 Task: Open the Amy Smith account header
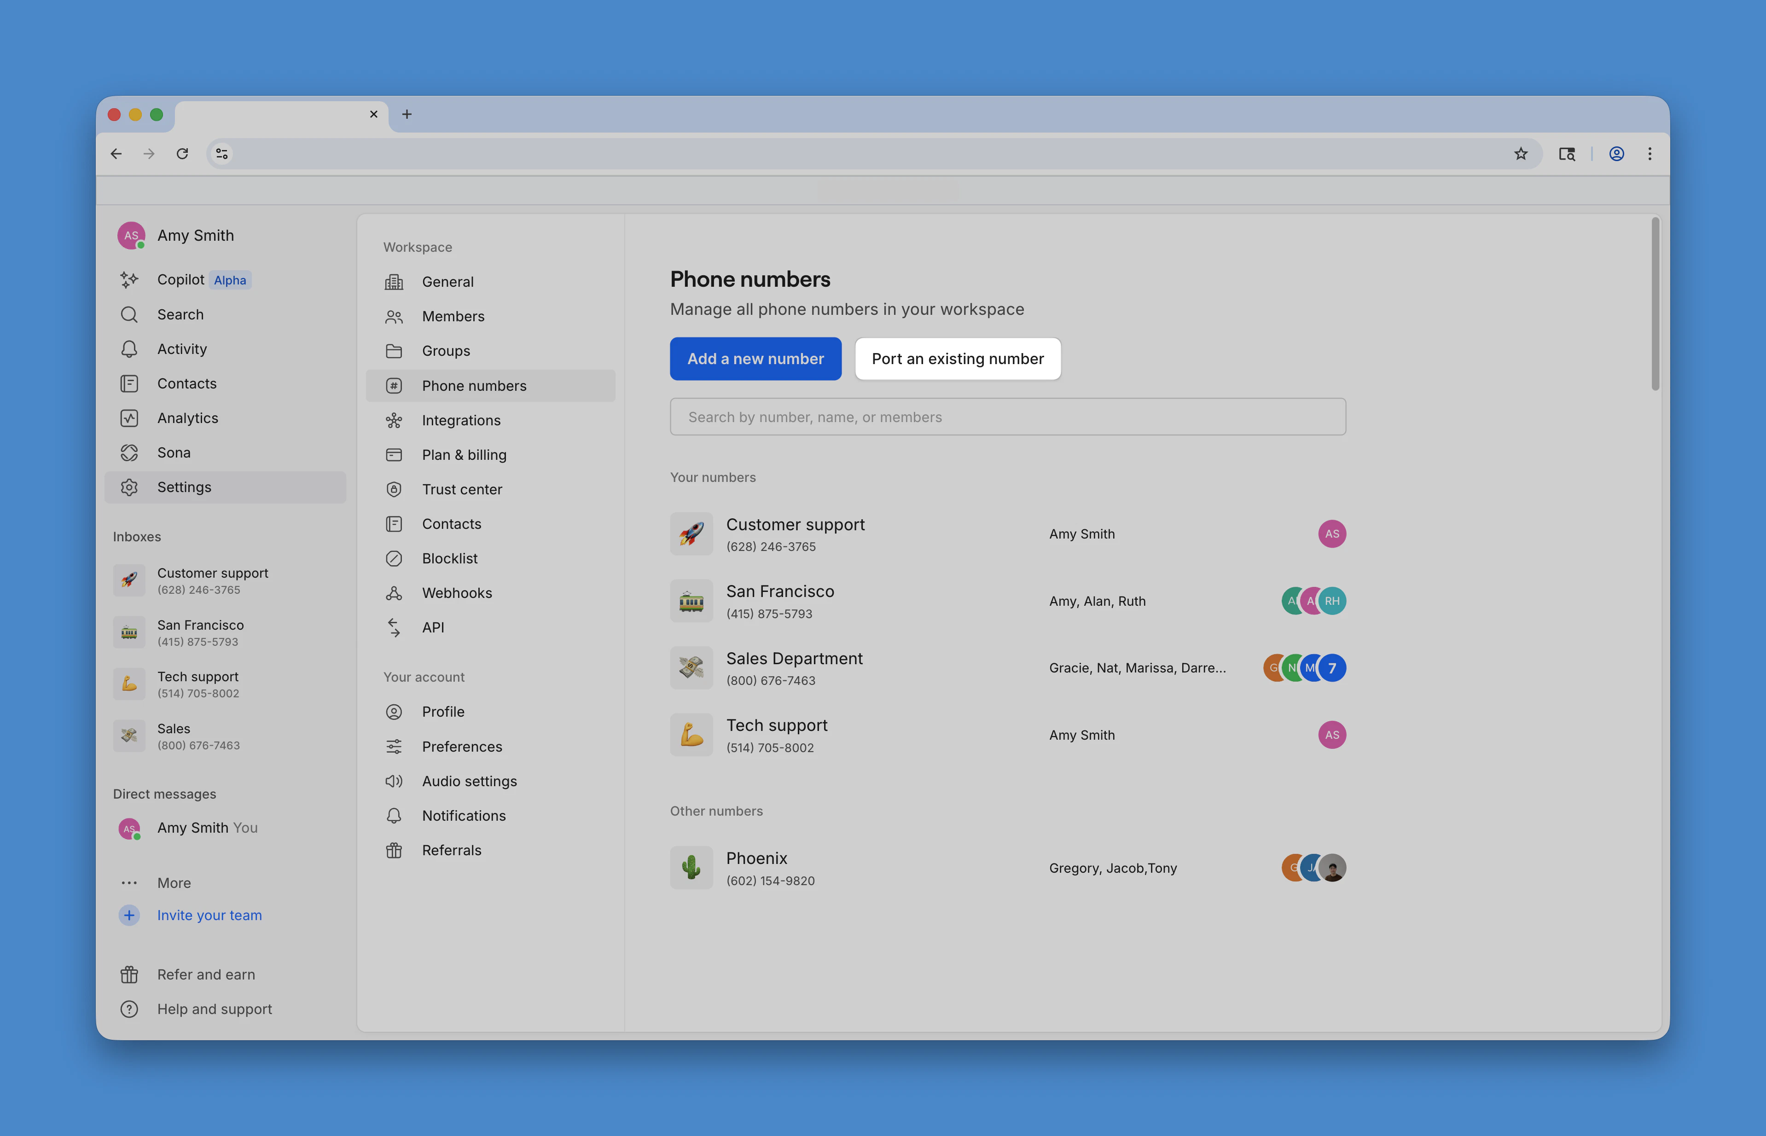tap(176, 235)
